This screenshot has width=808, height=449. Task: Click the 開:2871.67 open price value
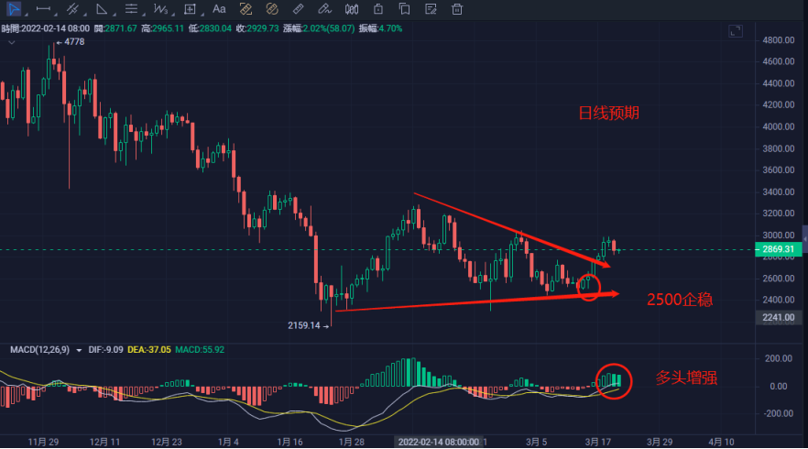115,28
